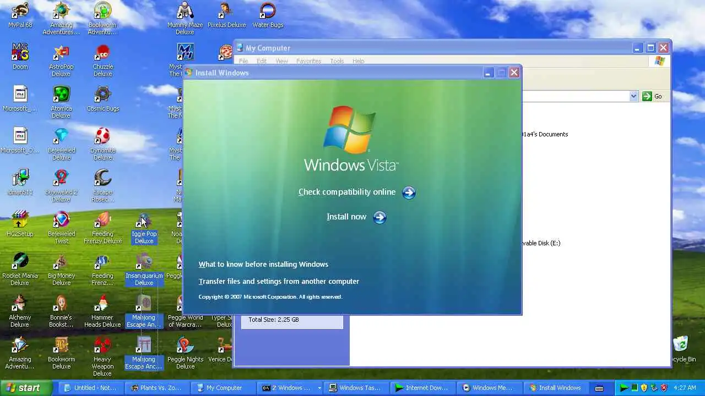Select the Iggle Pop Deluxe desktop icon
Image resolution: width=705 pixels, height=396 pixels.
click(144, 228)
